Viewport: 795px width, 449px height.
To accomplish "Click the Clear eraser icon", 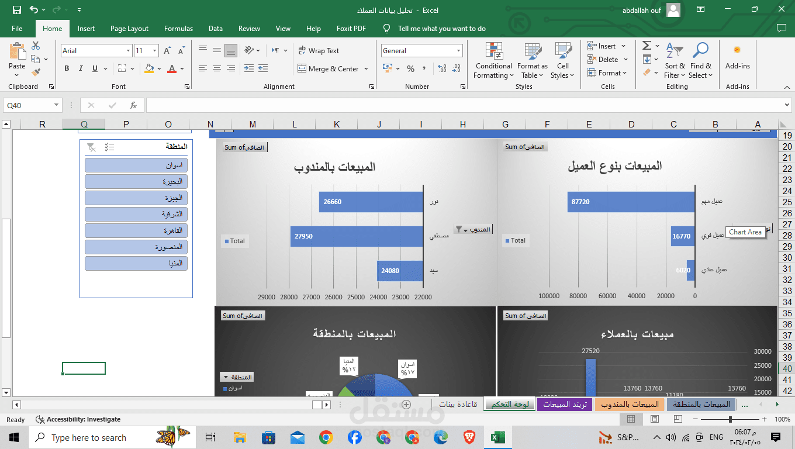I will pyautogui.click(x=647, y=72).
